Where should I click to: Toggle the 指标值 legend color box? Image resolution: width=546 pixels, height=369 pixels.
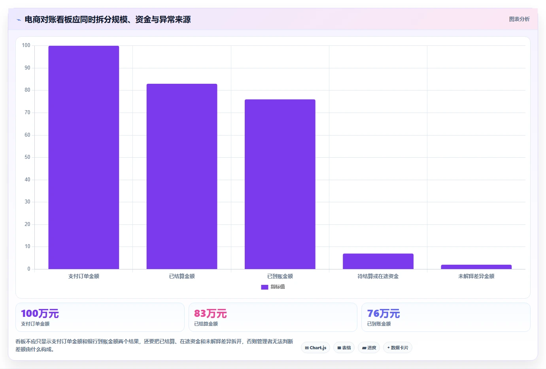(x=264, y=287)
